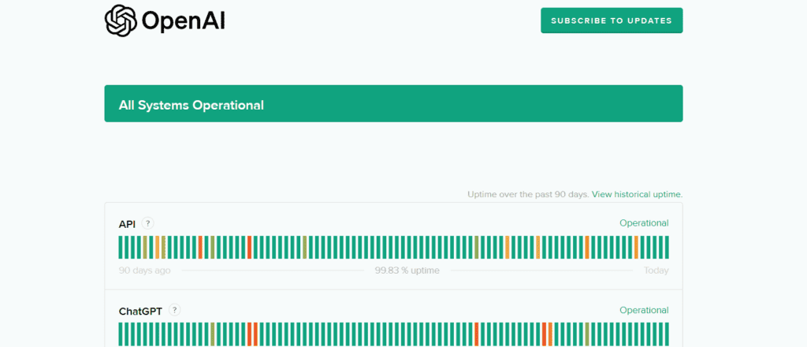The image size is (807, 347).
Task: Click the 'Today' label under API
Action: 656,271
